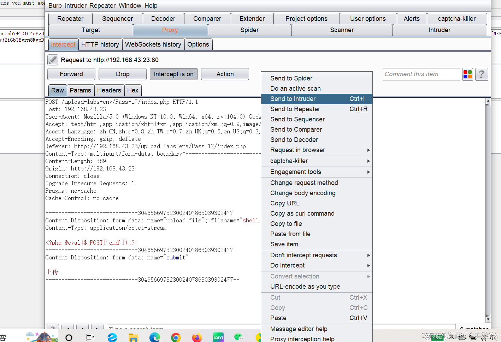Screen dimensions: 501x342
Task: Open the Window menu
Action: click(x=130, y=6)
